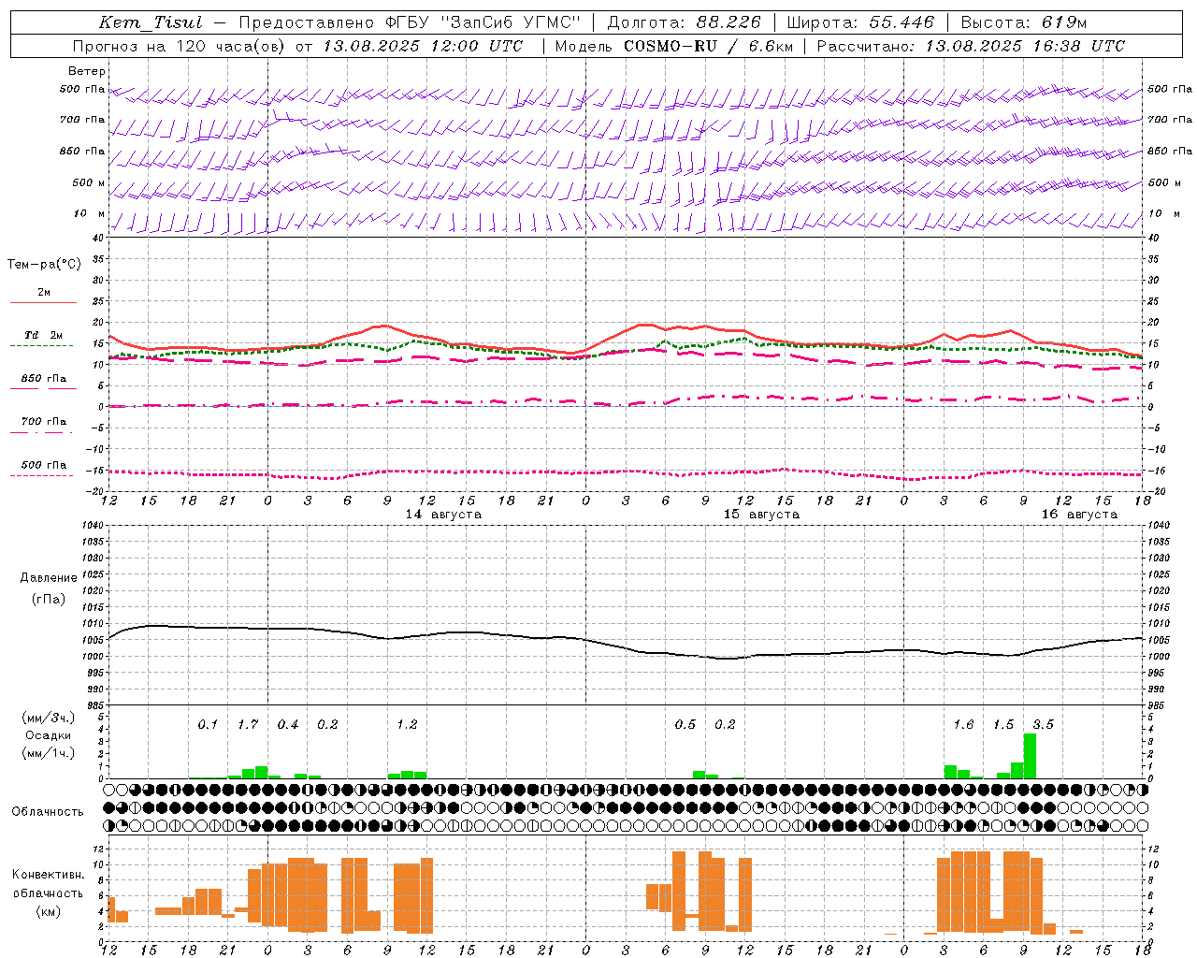Click the 500 гПа temperature legend entry
This screenshot has width=1197, height=958.
tap(43, 465)
